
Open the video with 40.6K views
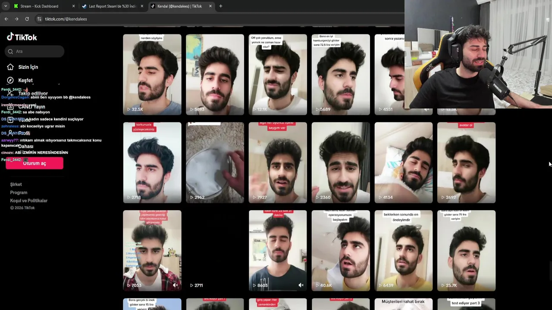pyautogui.click(x=341, y=251)
